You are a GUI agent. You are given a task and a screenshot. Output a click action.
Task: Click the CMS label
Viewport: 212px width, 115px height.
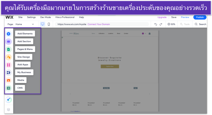pyautogui.click(x=20, y=88)
